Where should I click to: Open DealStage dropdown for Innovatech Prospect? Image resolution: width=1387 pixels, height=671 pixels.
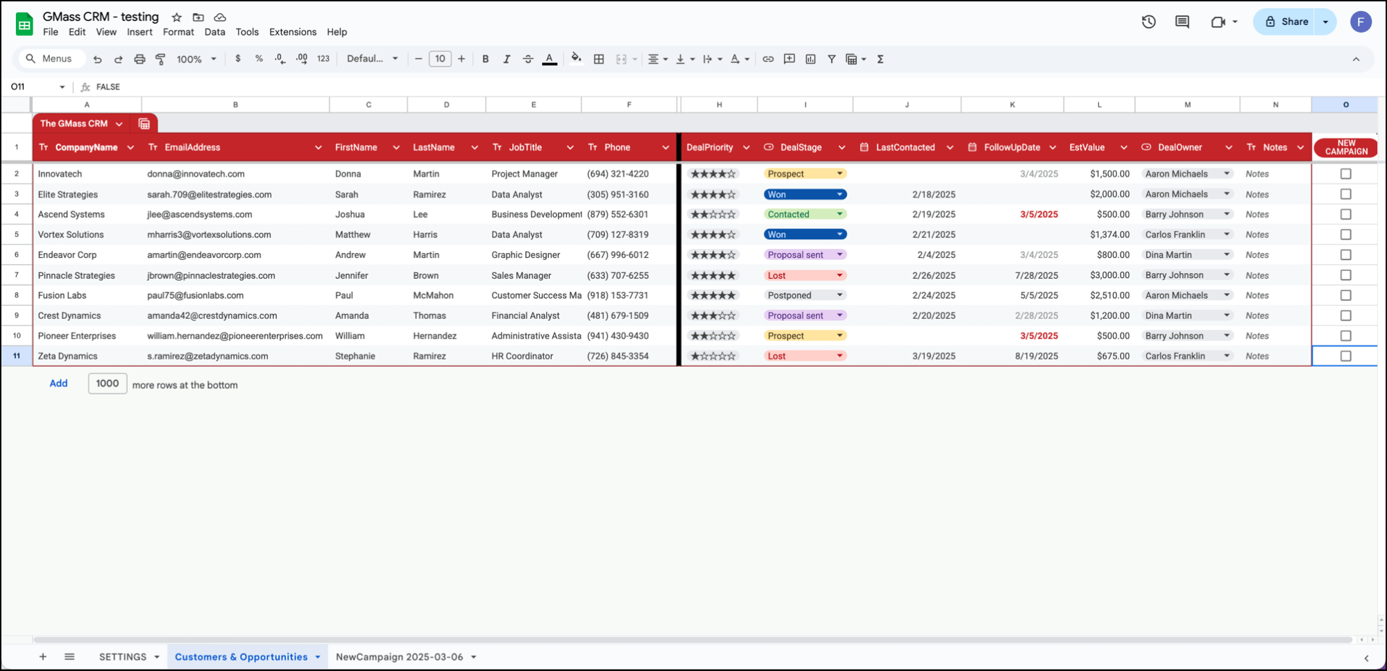pos(840,174)
